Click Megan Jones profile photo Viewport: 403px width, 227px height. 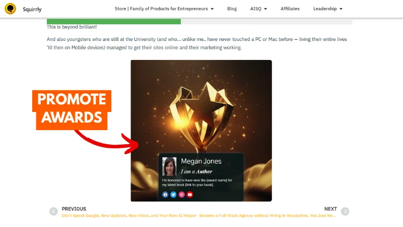[169, 166]
